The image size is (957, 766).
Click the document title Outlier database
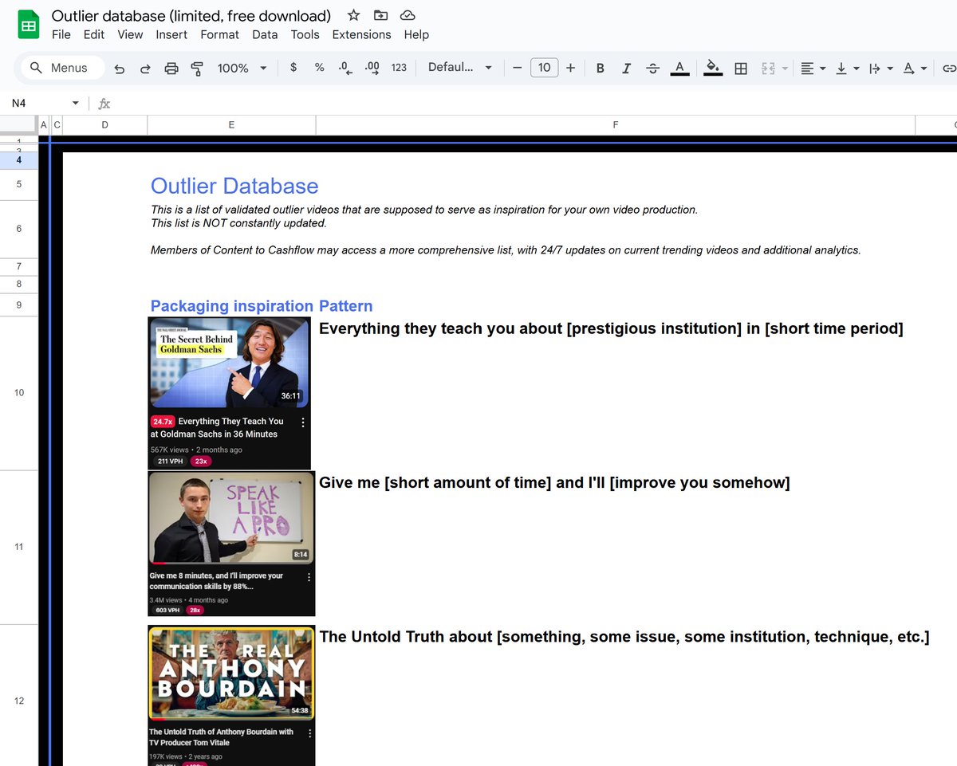pos(191,15)
